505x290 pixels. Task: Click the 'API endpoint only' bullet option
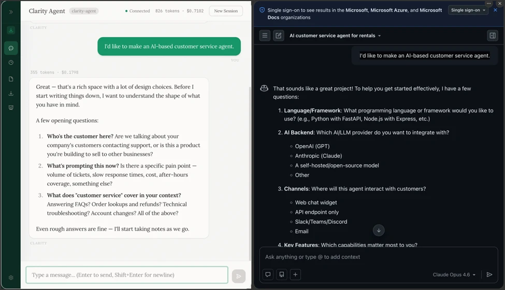pos(317,212)
